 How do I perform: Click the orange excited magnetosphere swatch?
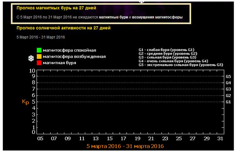(39, 57)
